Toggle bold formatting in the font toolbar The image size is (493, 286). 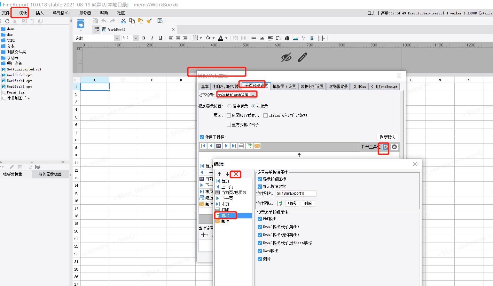[x=144, y=38]
